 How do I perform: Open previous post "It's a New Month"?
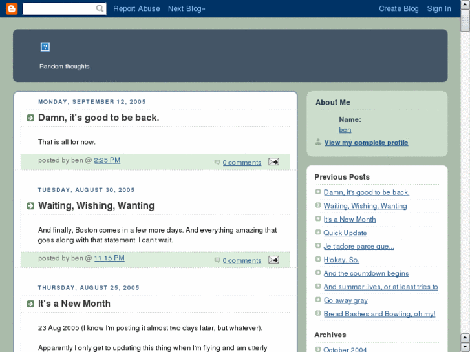[350, 220]
